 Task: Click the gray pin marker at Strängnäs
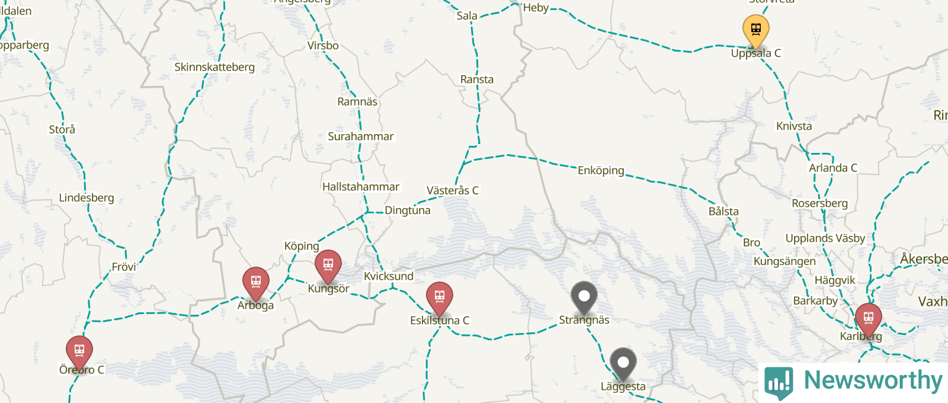(584, 298)
